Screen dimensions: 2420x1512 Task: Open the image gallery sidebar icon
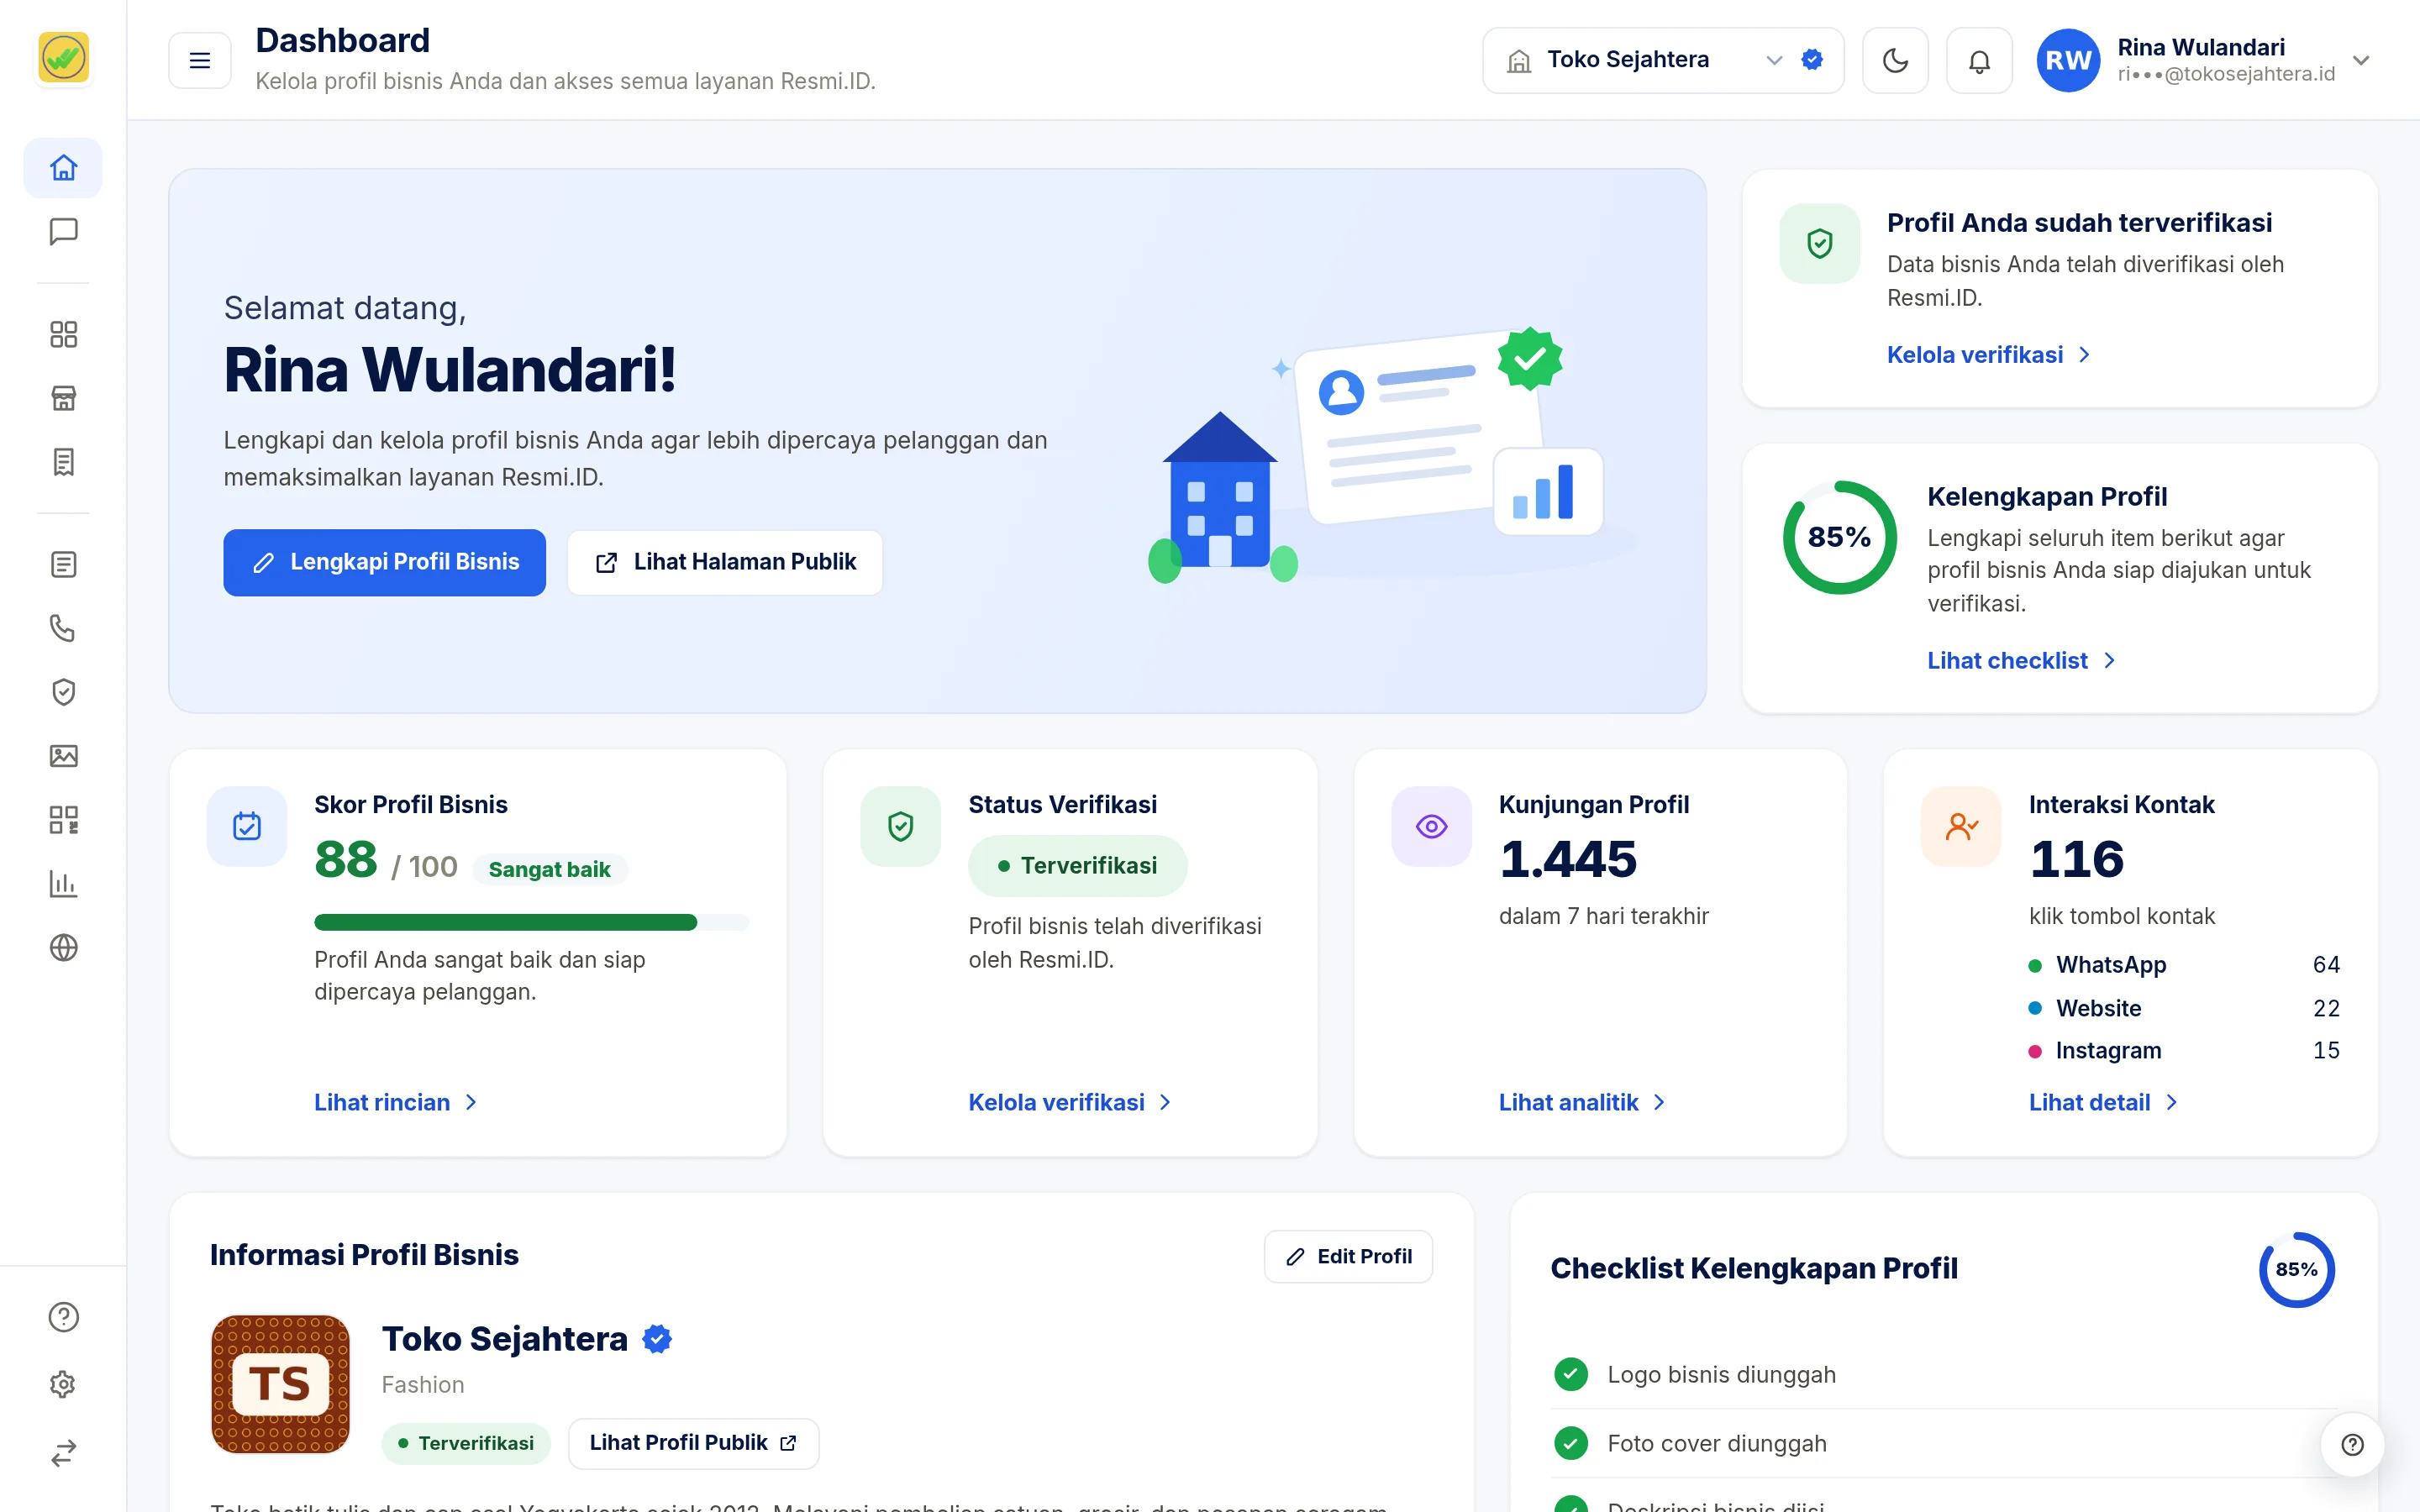pyautogui.click(x=63, y=756)
